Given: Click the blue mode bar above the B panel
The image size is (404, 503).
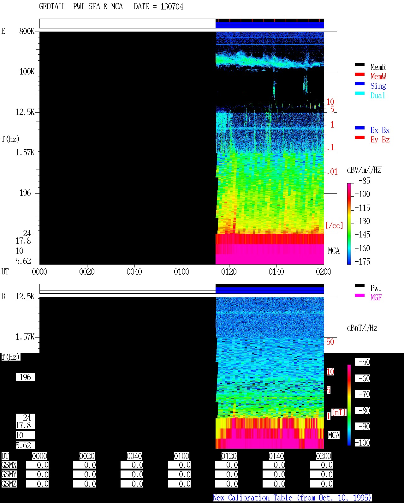Looking at the screenshot, I should [270, 290].
